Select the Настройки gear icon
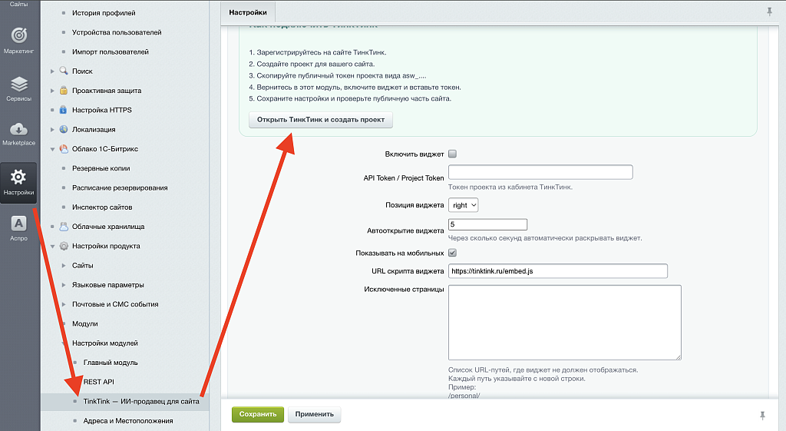The width and height of the screenshot is (786, 431). pyautogui.click(x=18, y=177)
